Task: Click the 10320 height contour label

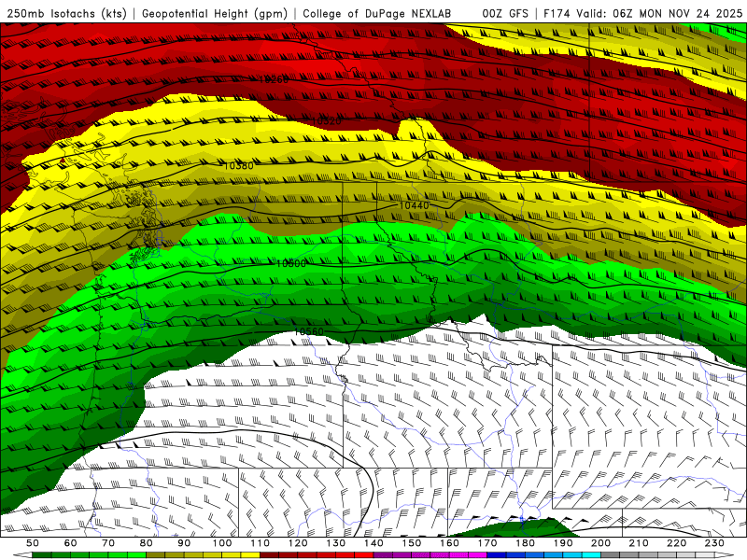Action: pyautogui.click(x=326, y=121)
